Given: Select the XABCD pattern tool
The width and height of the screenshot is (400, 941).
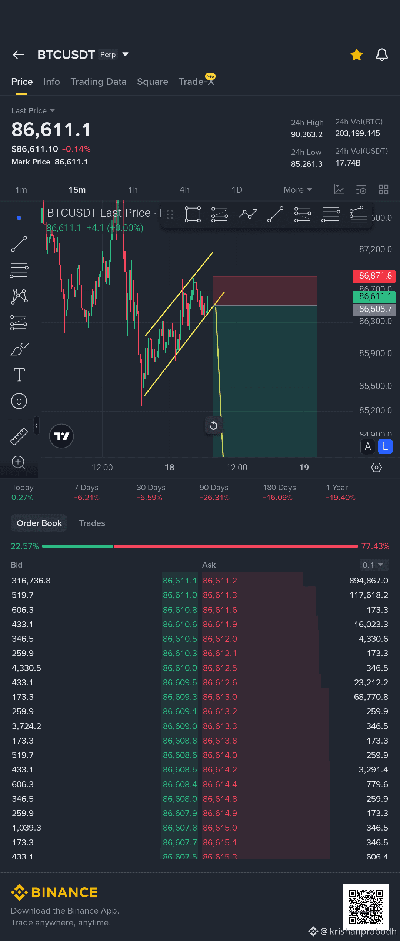Looking at the screenshot, I should click(19, 296).
